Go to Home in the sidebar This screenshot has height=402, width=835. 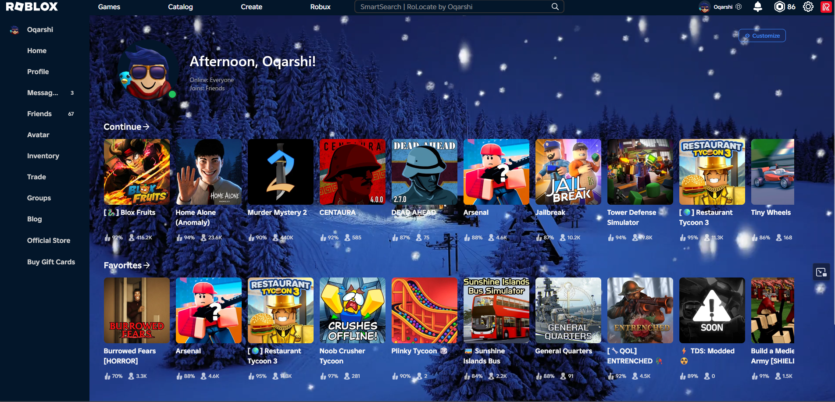37,50
